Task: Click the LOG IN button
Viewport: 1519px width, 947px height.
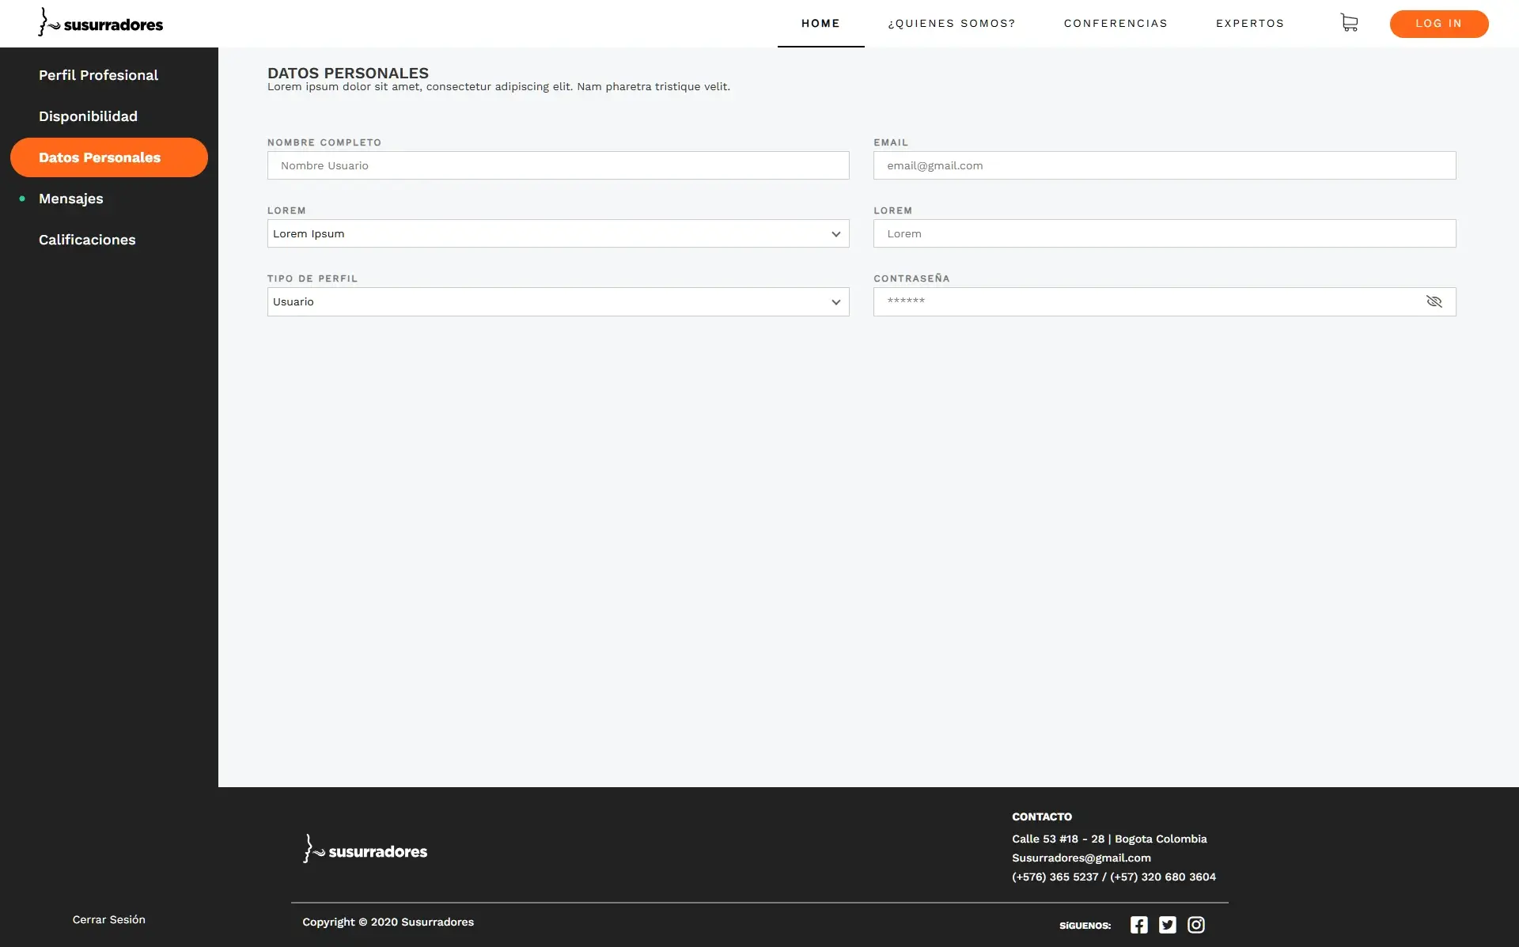Action: tap(1438, 24)
